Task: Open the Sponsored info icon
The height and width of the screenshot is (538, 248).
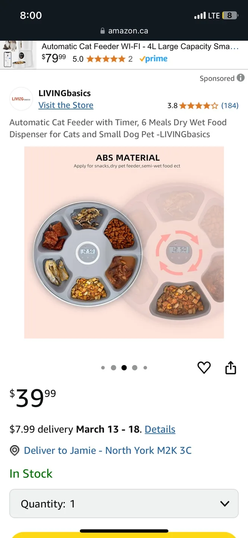Action: tap(241, 78)
